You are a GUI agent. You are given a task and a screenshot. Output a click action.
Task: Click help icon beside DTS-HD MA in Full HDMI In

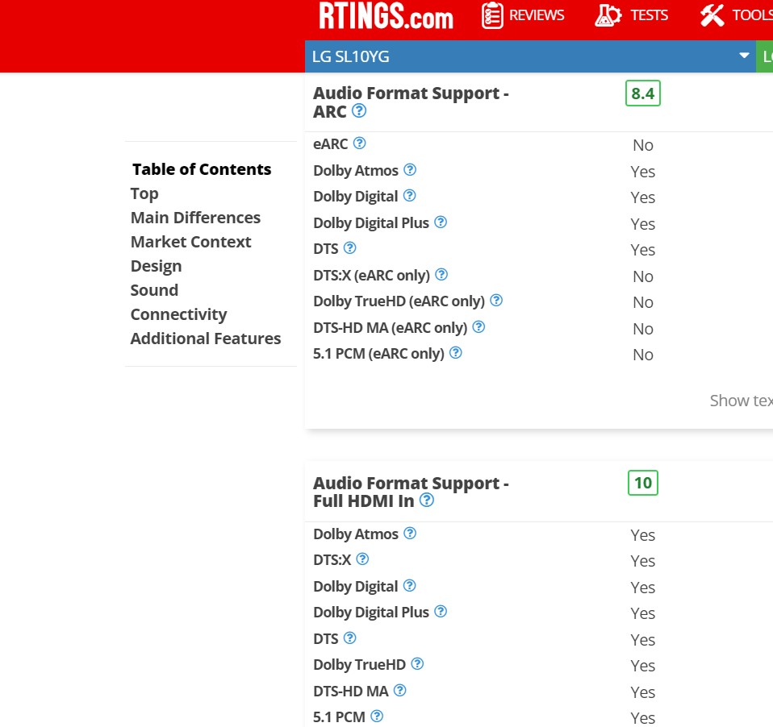[399, 691]
